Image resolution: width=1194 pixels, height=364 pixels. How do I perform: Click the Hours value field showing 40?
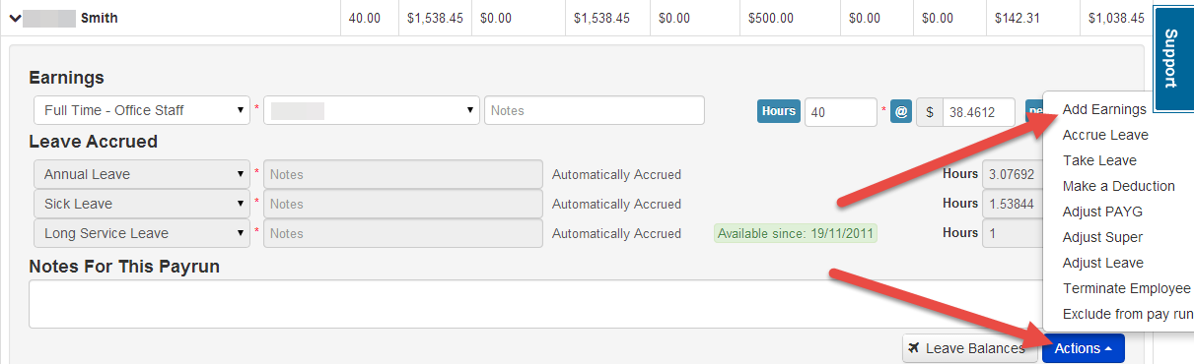click(841, 112)
